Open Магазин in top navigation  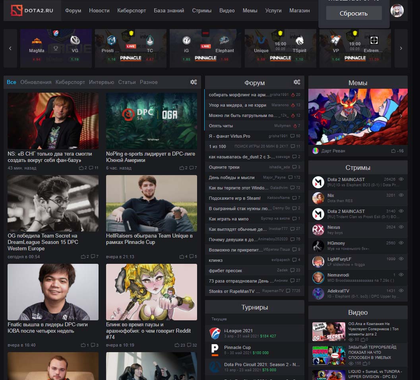(x=300, y=10)
